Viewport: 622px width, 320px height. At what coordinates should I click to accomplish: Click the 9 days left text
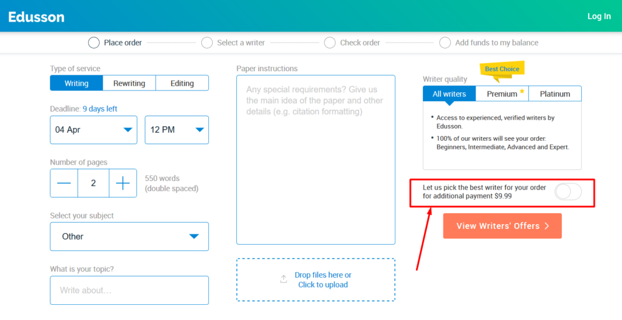(100, 109)
